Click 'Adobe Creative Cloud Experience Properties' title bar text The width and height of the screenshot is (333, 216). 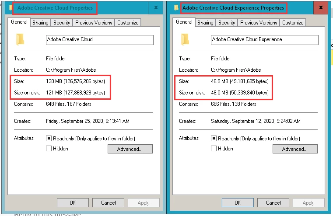point(233,8)
